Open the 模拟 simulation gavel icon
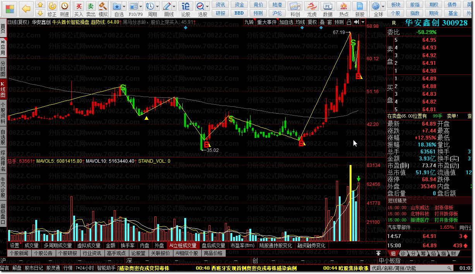Screen dimensions: 475x274 (x=103, y=9)
